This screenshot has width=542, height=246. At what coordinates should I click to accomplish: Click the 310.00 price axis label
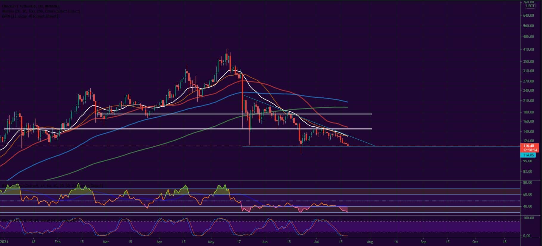click(528, 71)
